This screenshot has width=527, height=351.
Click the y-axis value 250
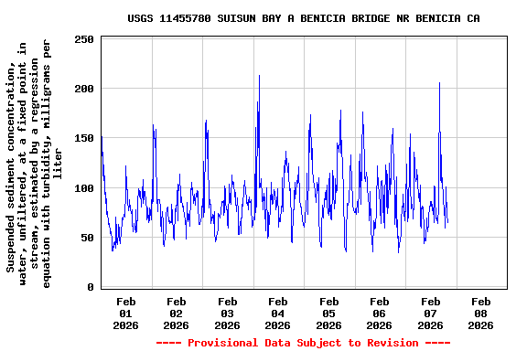pyautogui.click(x=84, y=39)
